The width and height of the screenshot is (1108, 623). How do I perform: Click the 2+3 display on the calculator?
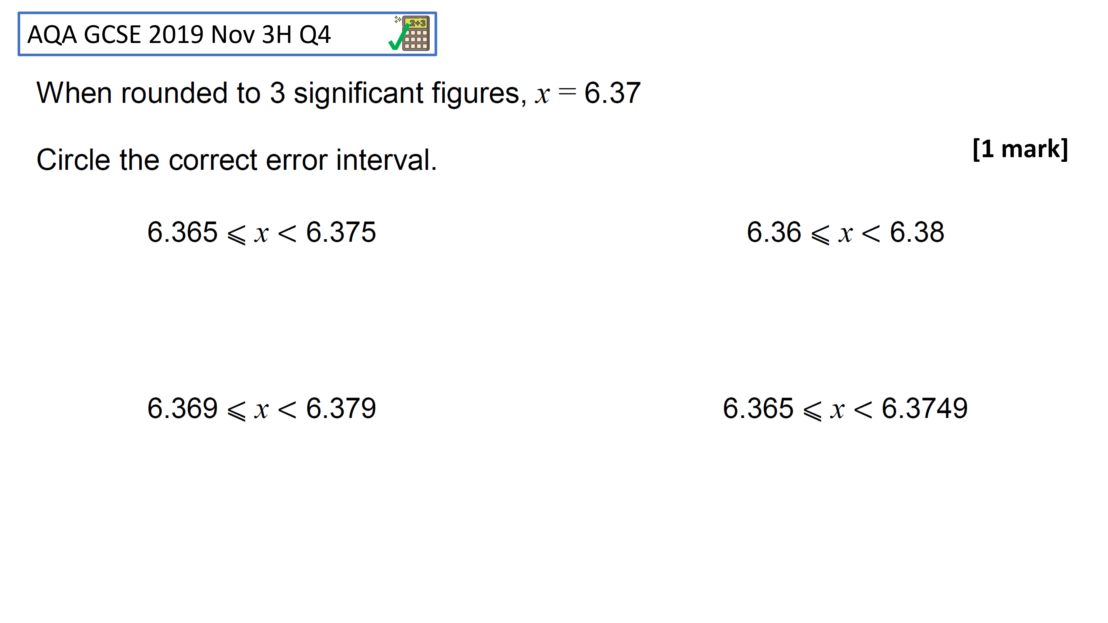click(x=417, y=23)
